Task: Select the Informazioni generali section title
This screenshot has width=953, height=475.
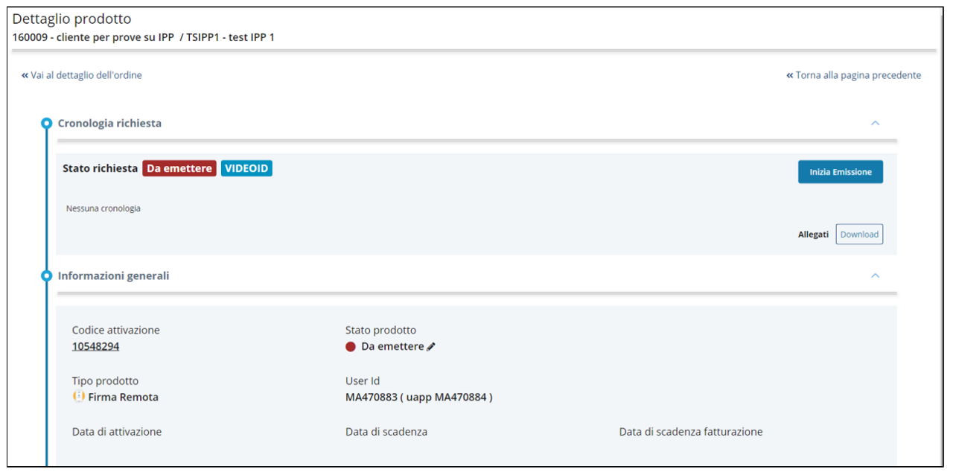Action: click(x=113, y=276)
